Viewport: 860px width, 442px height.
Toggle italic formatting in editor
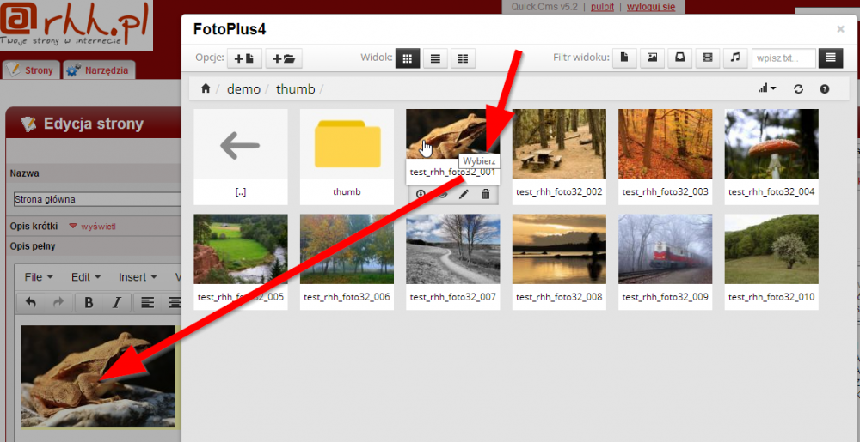tap(116, 302)
